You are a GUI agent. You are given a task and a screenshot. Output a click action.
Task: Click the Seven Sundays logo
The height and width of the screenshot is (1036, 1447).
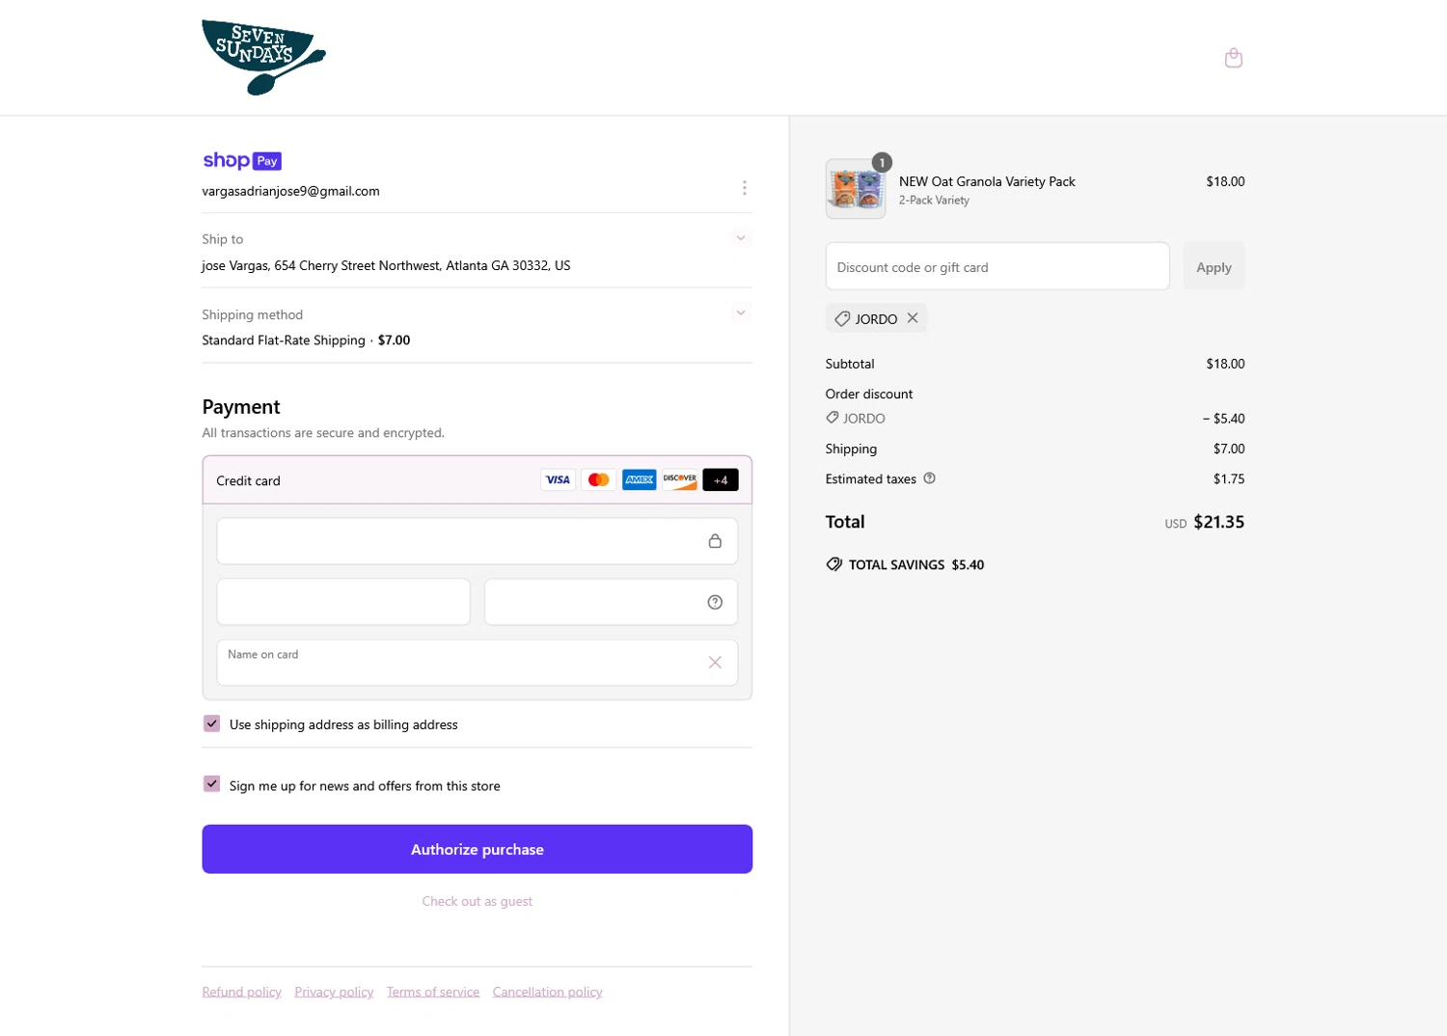[x=263, y=57]
